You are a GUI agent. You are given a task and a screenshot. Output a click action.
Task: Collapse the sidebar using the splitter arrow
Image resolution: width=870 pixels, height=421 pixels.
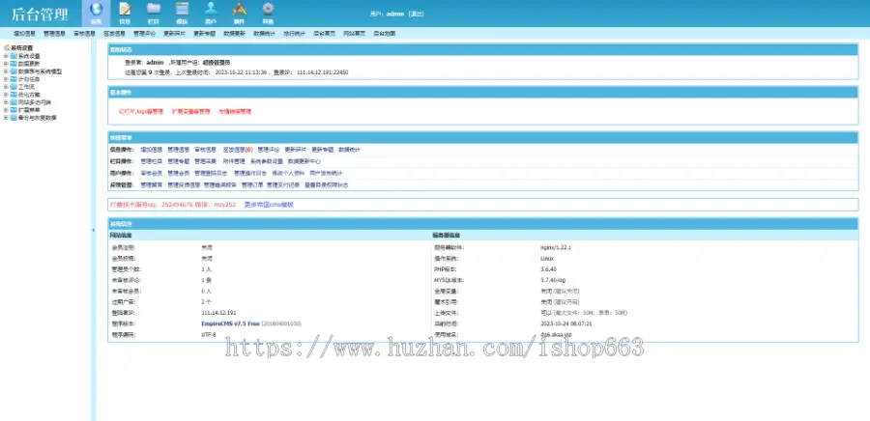click(x=93, y=230)
